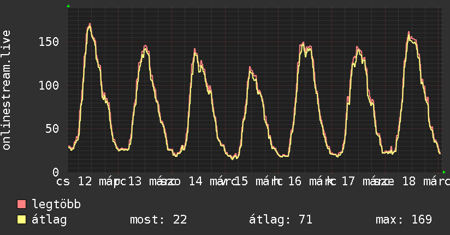Click the 18 date label on x-axis
The width and height of the screenshot is (450, 235).
click(409, 181)
